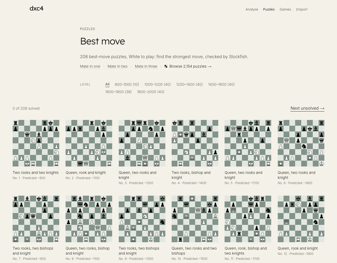Open the Analyze page
This screenshot has height=263, width=337.
click(252, 9)
